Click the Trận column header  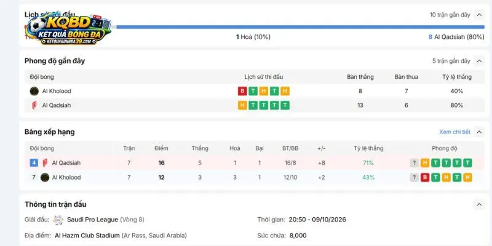129,148
